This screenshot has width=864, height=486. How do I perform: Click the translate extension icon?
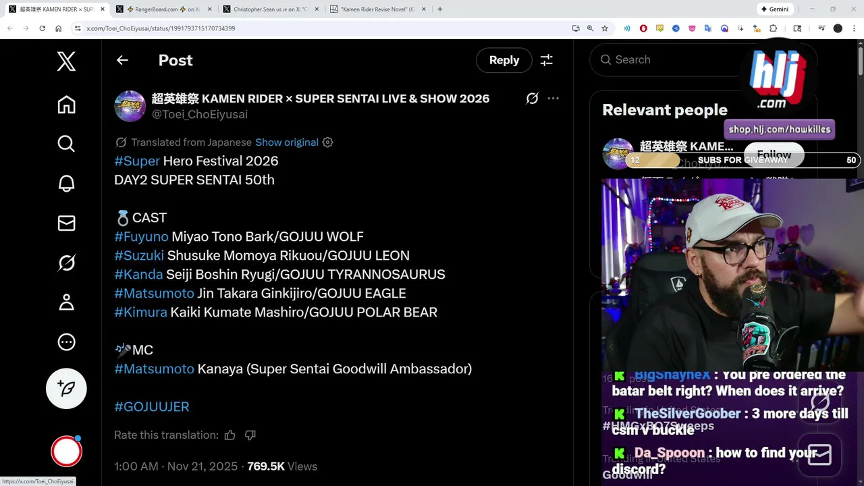tap(708, 28)
